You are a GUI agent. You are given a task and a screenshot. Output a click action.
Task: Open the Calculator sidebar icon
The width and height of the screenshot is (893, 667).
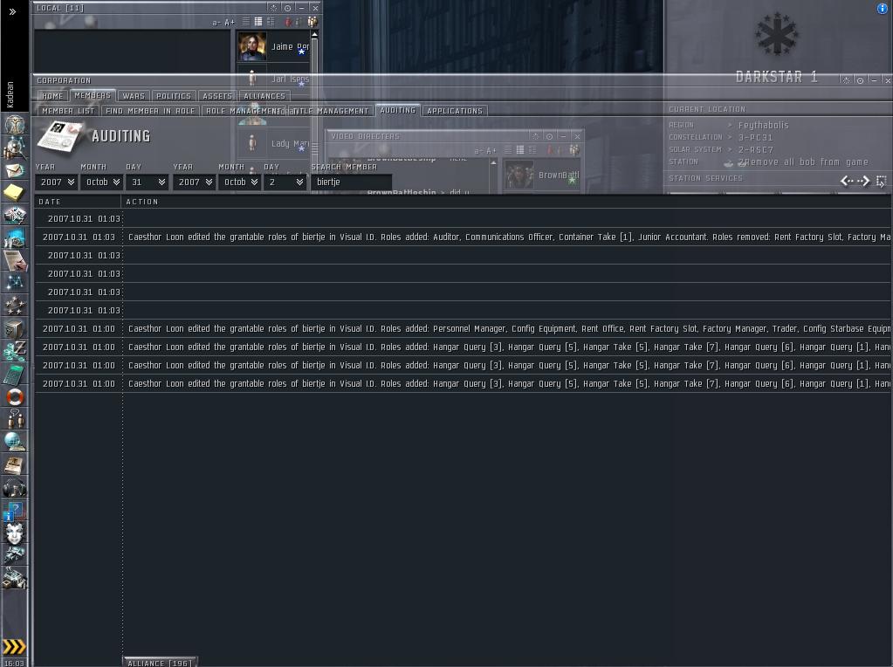14,374
